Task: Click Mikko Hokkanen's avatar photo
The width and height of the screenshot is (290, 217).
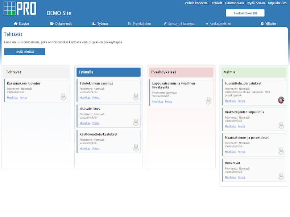Action: 281,100
